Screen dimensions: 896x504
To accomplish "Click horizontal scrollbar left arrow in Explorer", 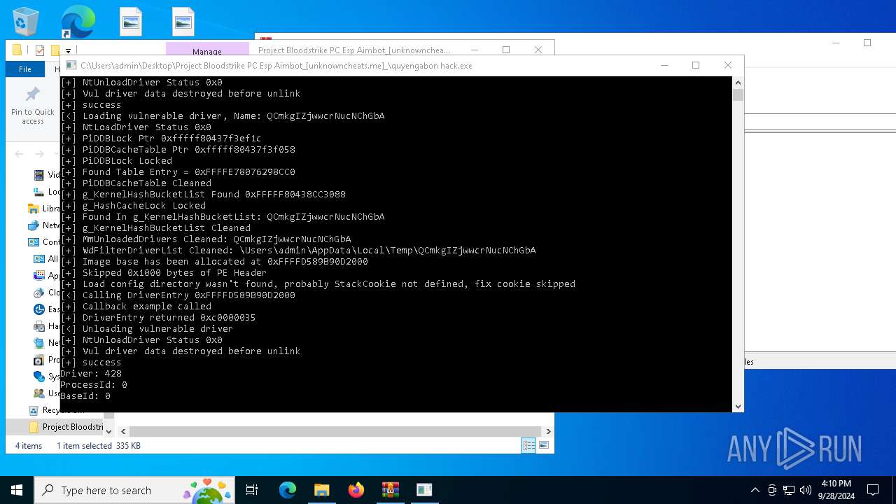I will click(x=123, y=432).
